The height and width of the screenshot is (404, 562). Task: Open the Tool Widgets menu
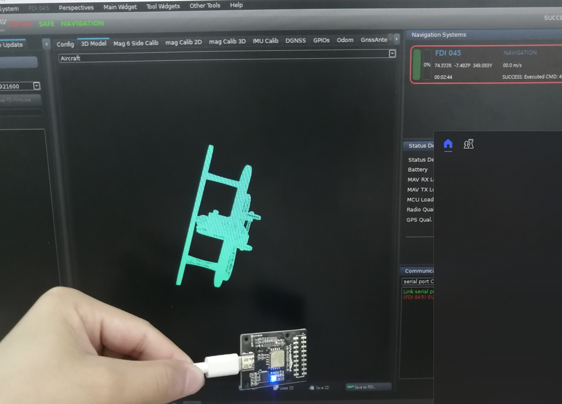pos(162,6)
